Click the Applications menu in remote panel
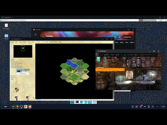Image resolution: width=167 pixels, height=125 pixels. (4, 20)
